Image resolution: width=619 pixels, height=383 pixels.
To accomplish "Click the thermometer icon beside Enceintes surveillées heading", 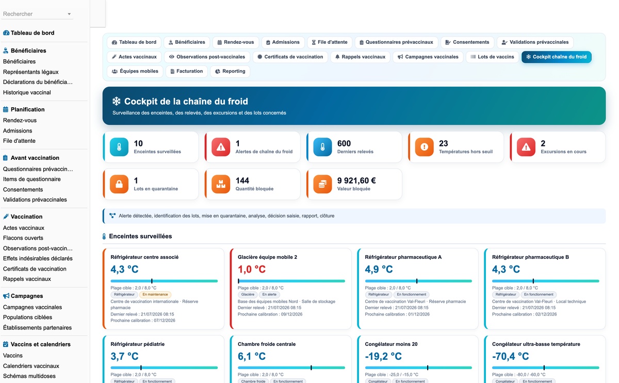I will [104, 237].
